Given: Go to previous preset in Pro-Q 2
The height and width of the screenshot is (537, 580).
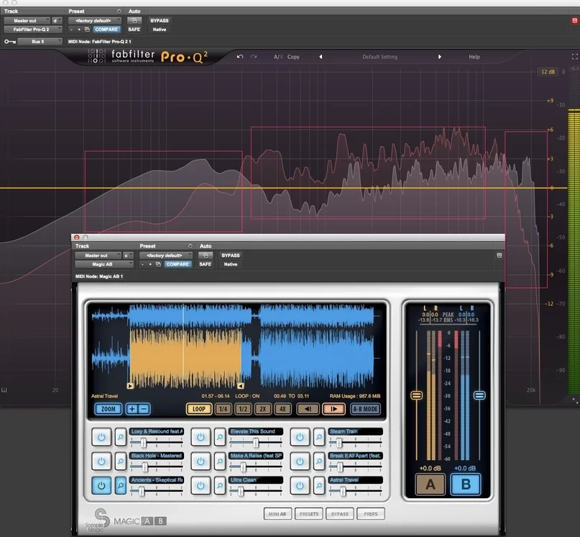Looking at the screenshot, I should pyautogui.click(x=321, y=57).
